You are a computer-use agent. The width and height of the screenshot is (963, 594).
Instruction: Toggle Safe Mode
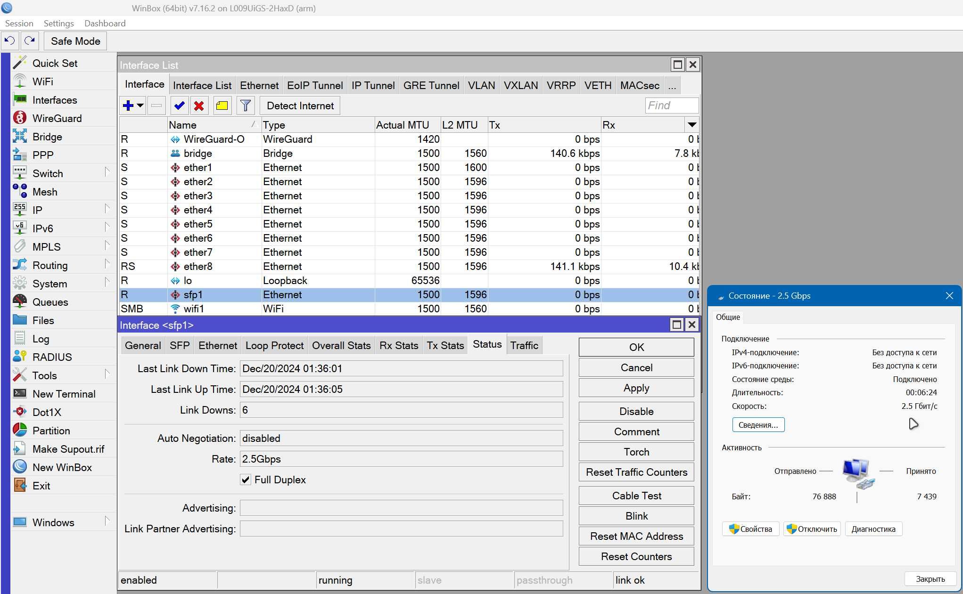click(75, 41)
